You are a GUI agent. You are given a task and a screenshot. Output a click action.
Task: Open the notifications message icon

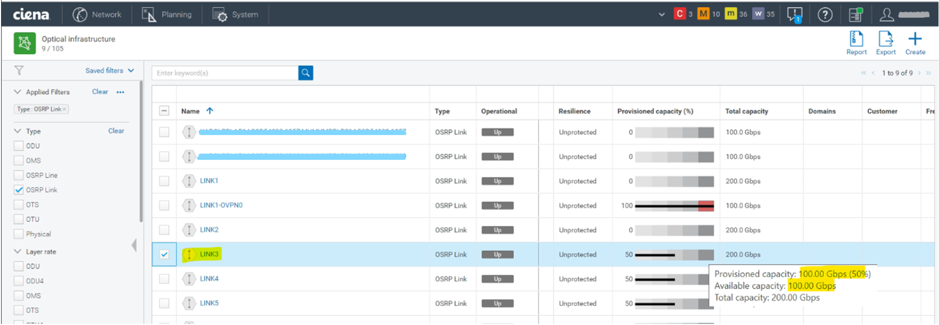[795, 15]
